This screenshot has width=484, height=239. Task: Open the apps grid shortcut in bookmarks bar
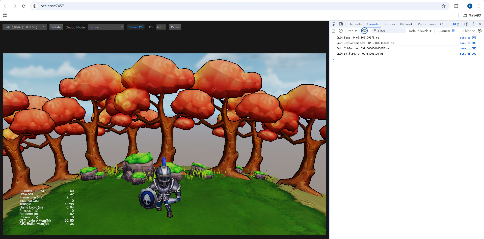5,15
